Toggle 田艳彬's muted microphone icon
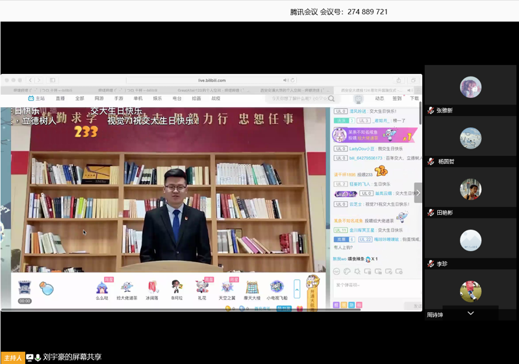The width and height of the screenshot is (519, 364). click(430, 213)
